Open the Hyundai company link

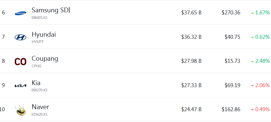click(44, 35)
